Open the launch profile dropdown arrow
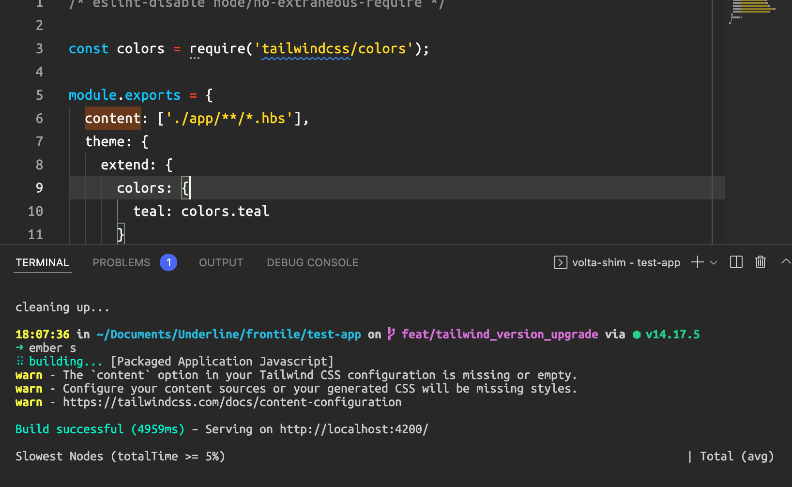This screenshot has height=487, width=792. tap(714, 263)
